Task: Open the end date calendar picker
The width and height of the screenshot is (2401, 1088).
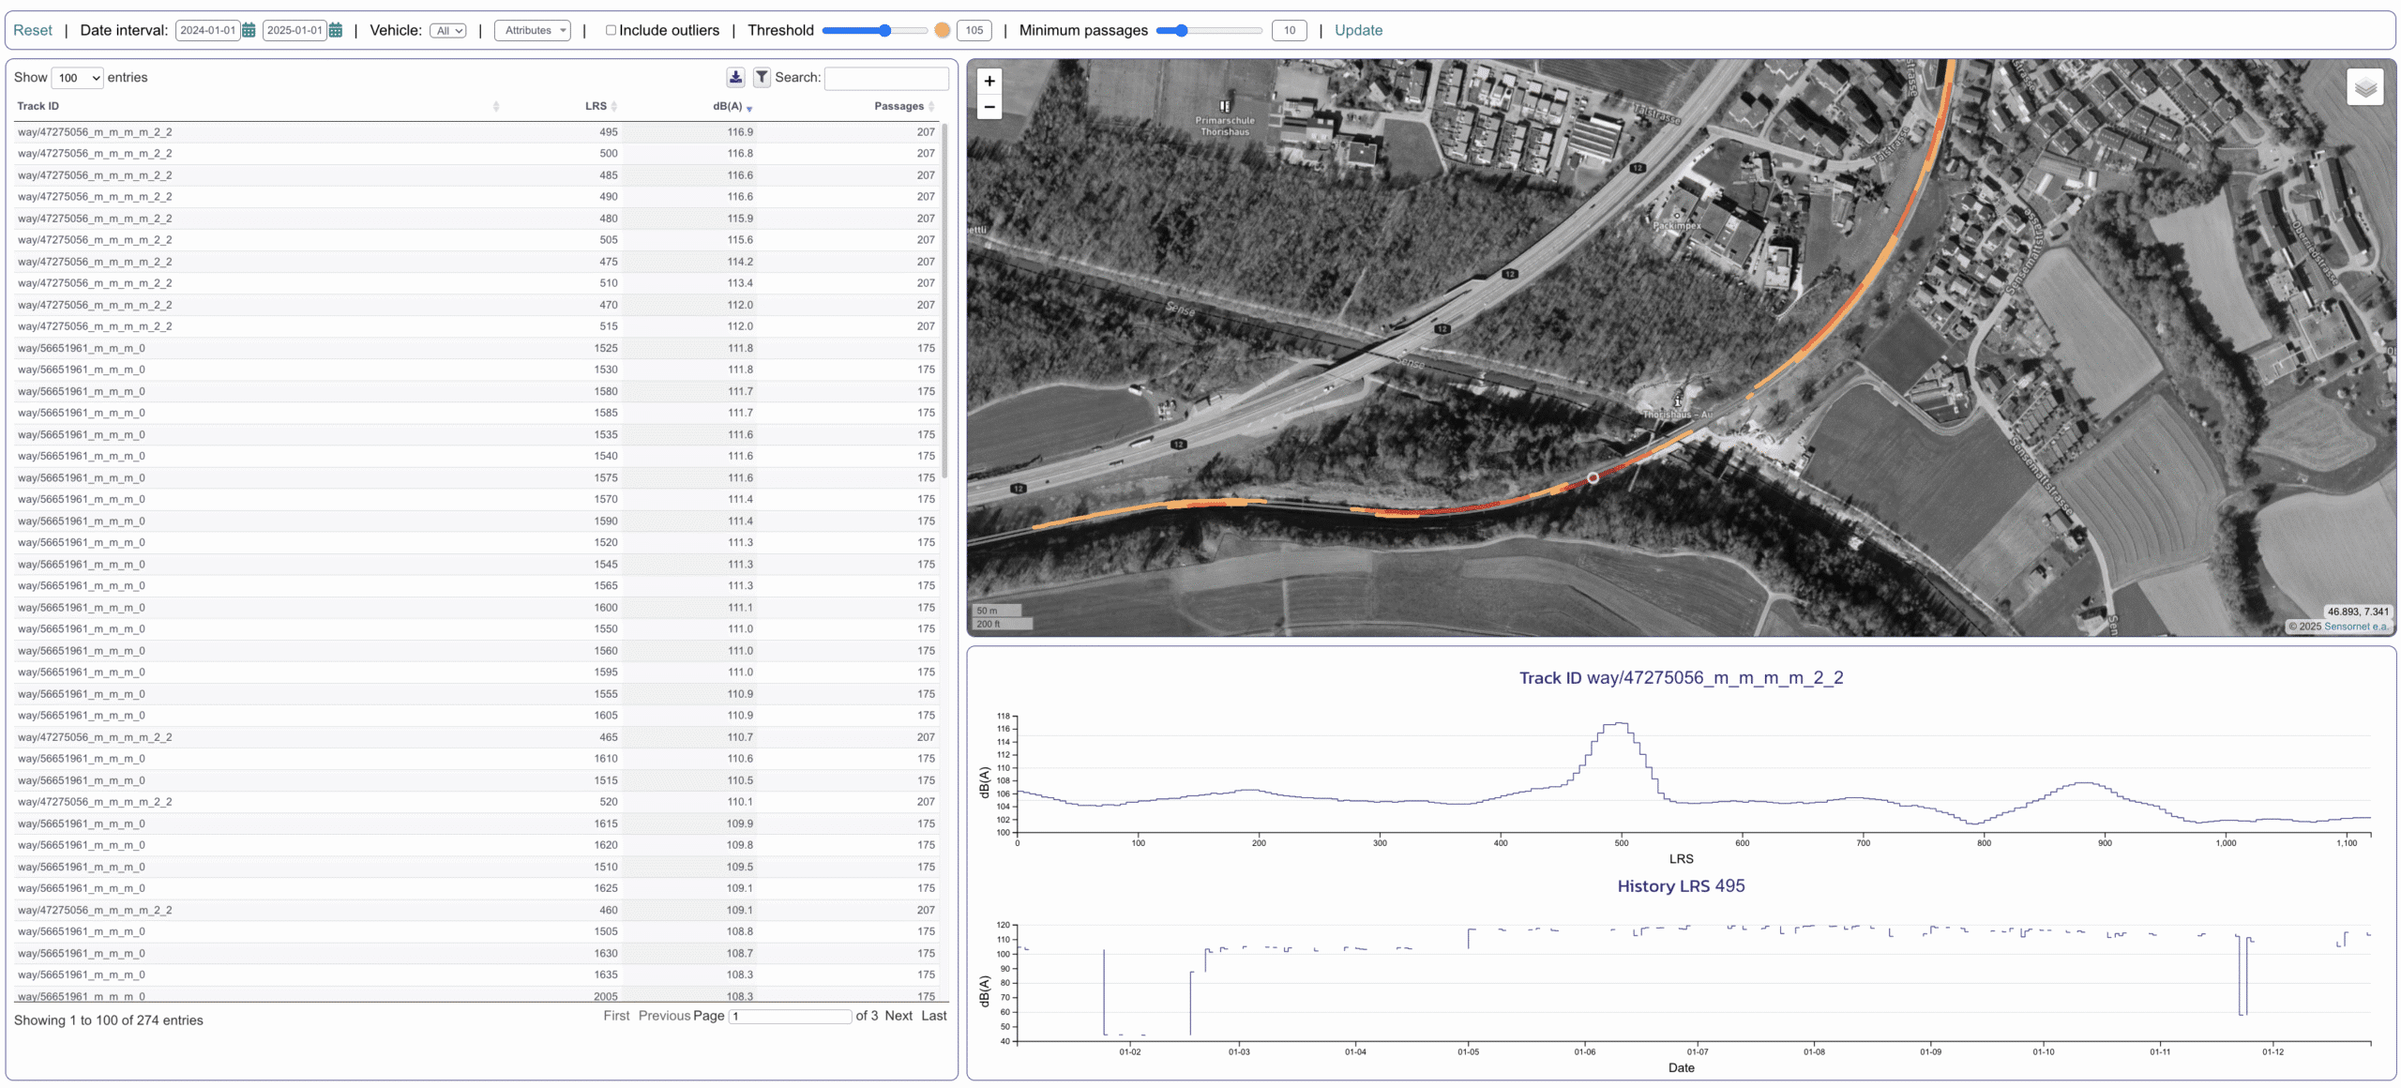Action: [x=335, y=30]
